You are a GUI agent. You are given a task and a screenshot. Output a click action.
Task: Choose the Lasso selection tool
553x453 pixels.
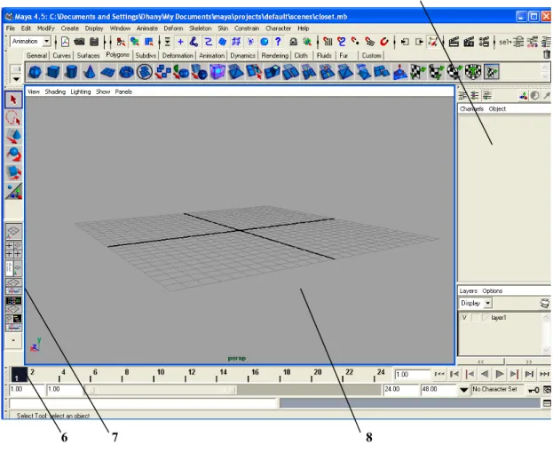pyautogui.click(x=13, y=118)
